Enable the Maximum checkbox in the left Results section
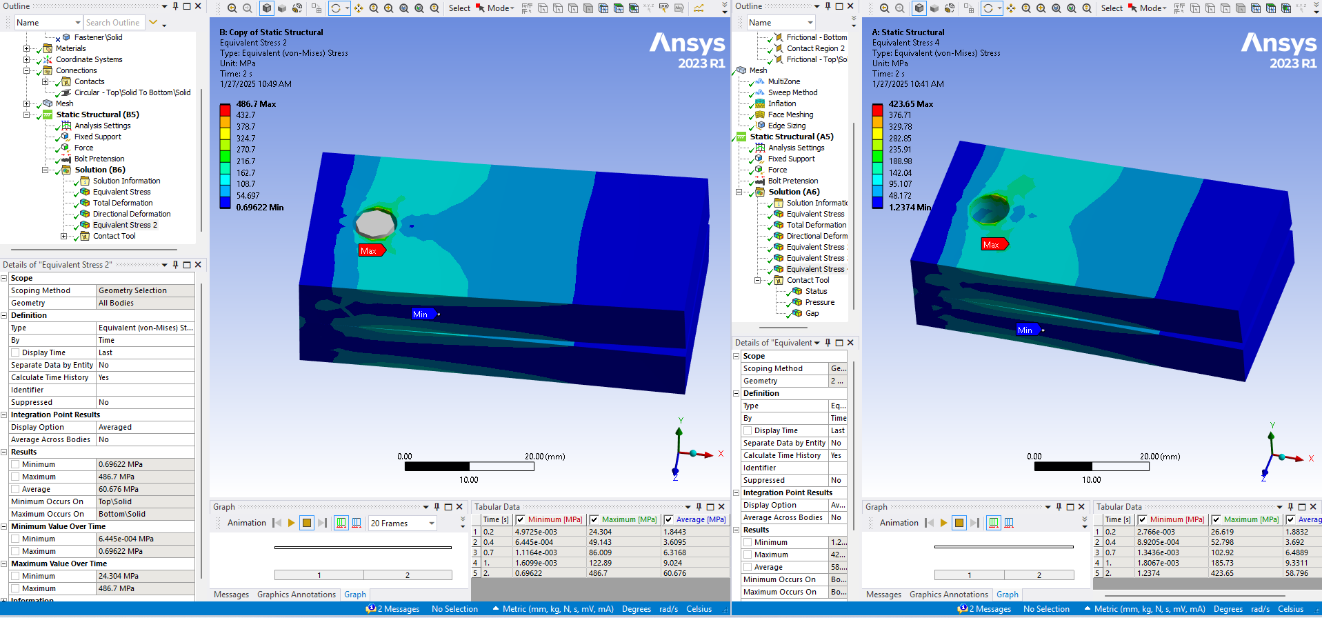1322x618 pixels. pos(15,477)
